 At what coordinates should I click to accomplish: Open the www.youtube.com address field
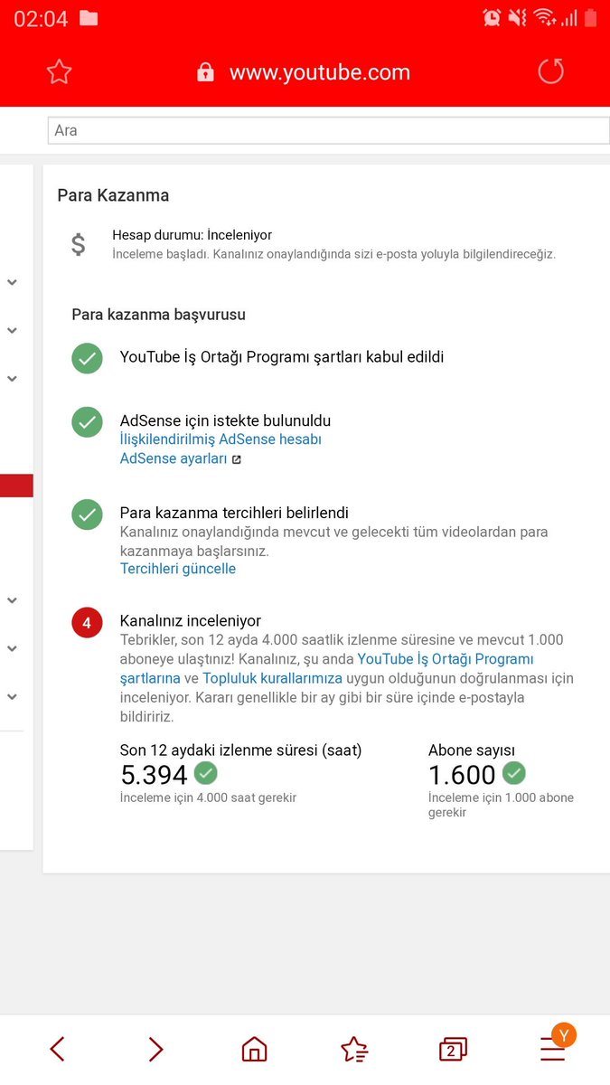click(320, 72)
